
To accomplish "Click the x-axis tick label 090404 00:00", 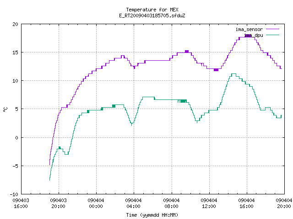I will [x=96, y=203].
